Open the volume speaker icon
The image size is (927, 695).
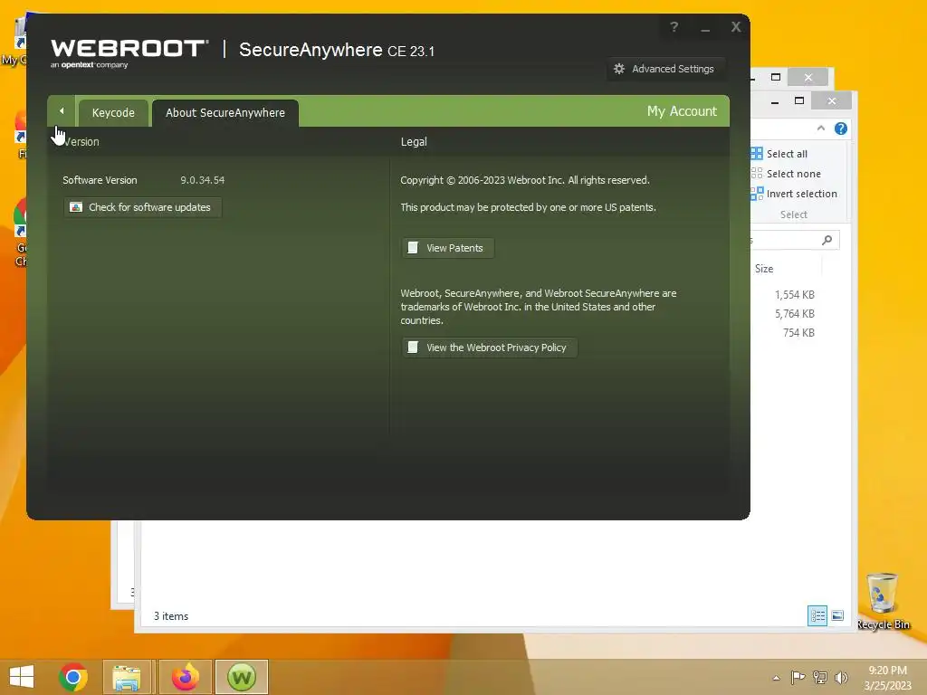841,677
